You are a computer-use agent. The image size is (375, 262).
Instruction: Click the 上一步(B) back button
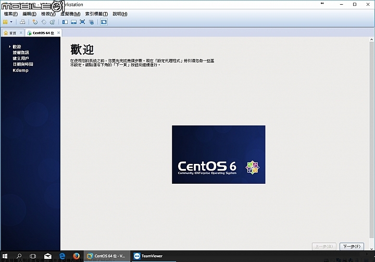324,246
